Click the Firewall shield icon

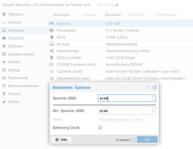pyautogui.click(x=4, y=94)
